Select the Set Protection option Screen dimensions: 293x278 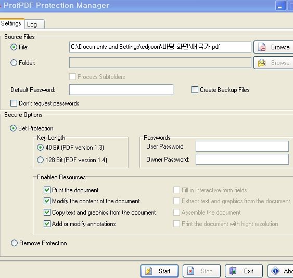13,128
